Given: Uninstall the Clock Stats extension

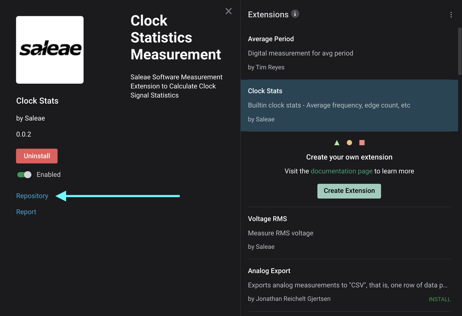Looking at the screenshot, I should tap(36, 156).
